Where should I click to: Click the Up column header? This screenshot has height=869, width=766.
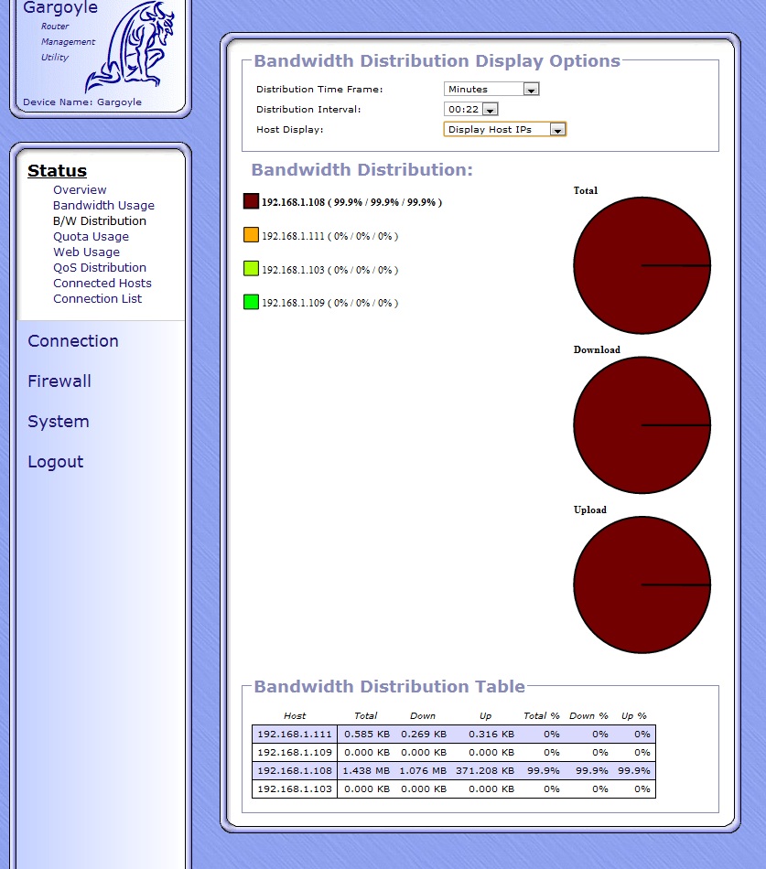485,715
